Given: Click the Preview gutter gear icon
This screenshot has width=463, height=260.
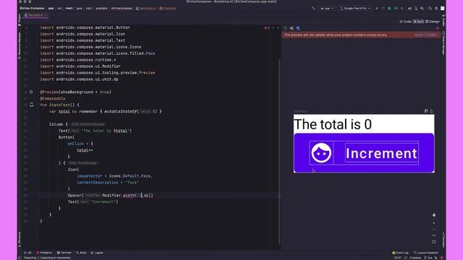Looking at the screenshot, I should point(31,92).
